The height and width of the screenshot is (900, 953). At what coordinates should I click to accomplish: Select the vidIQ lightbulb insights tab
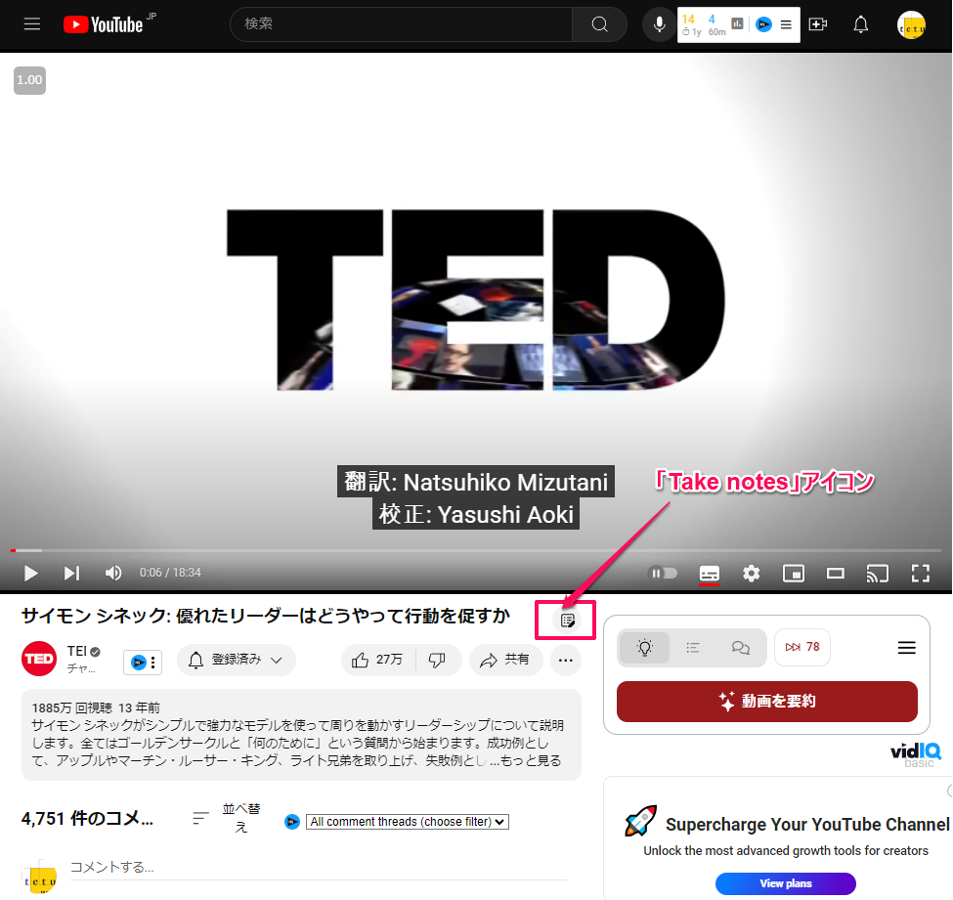[645, 648]
